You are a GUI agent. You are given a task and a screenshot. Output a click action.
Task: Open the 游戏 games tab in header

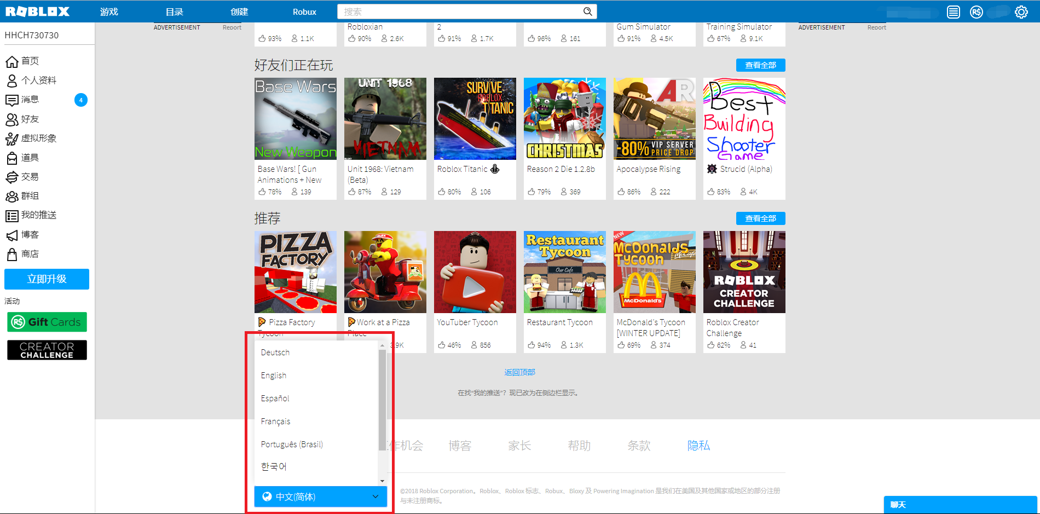coord(109,11)
